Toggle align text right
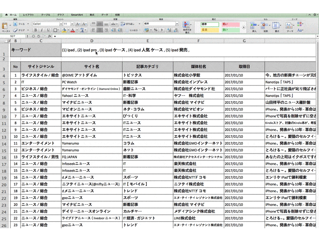This screenshot has width=319, height=241. point(106,30)
